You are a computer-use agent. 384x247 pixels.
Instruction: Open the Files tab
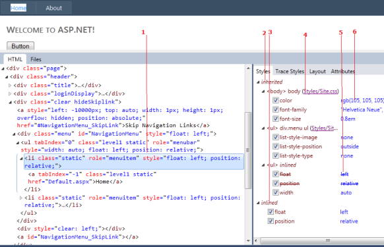pyautogui.click(x=36, y=59)
